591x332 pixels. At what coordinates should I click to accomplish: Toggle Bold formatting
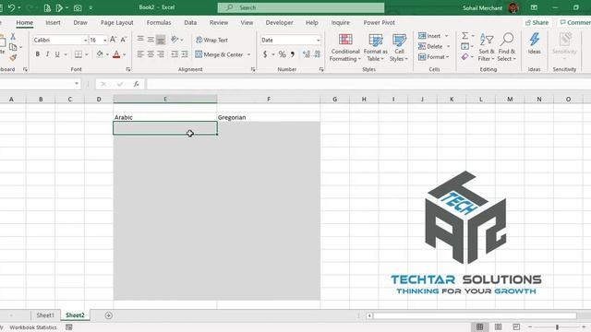click(x=37, y=54)
